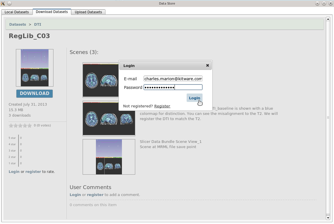Click register link to add a comment

point(95,195)
